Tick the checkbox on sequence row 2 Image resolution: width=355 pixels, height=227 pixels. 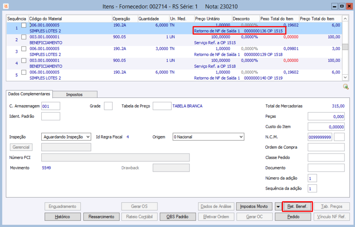point(24,37)
